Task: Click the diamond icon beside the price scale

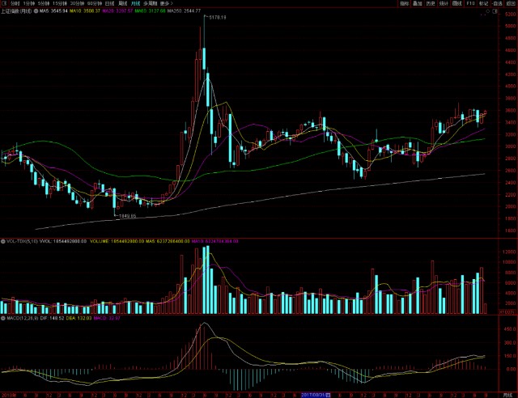Action: (x=487, y=11)
